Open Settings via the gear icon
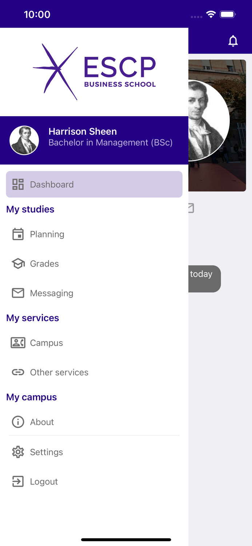The height and width of the screenshot is (546, 252). click(x=17, y=452)
